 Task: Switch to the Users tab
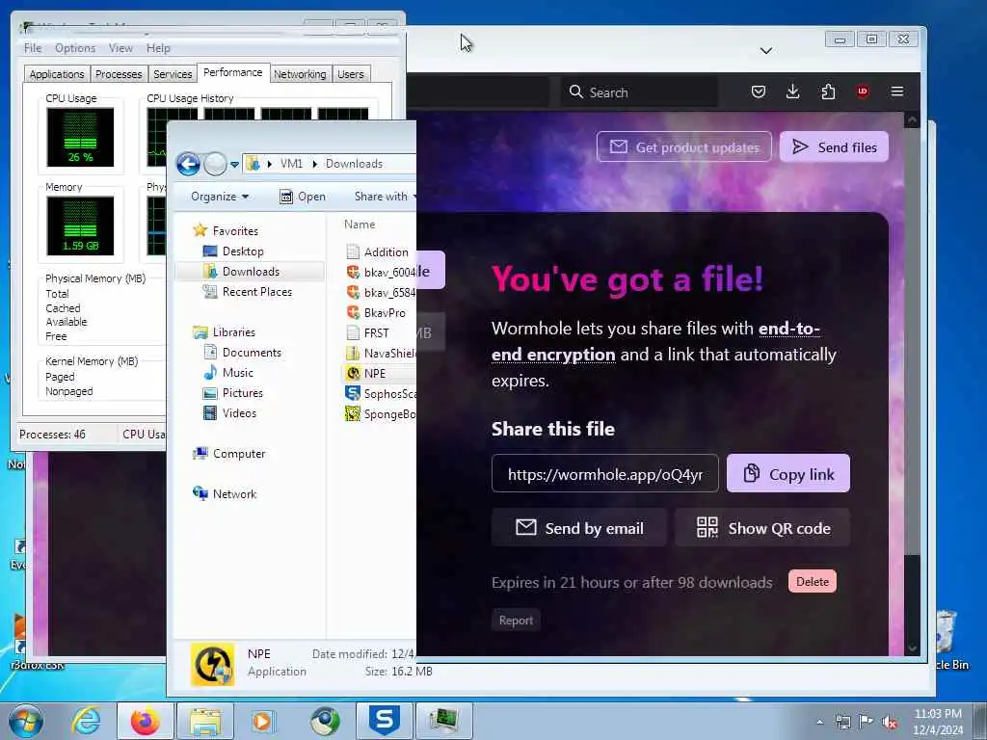point(351,74)
